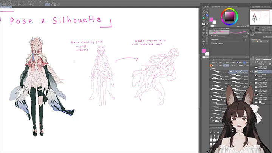Select the Oil paint 3 brush
The image size is (272, 153).
[x=238, y=76]
